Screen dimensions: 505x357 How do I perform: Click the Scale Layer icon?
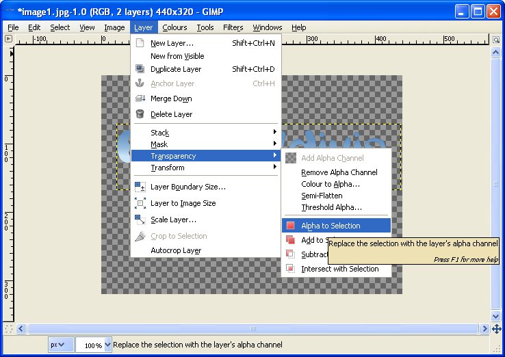click(140, 220)
